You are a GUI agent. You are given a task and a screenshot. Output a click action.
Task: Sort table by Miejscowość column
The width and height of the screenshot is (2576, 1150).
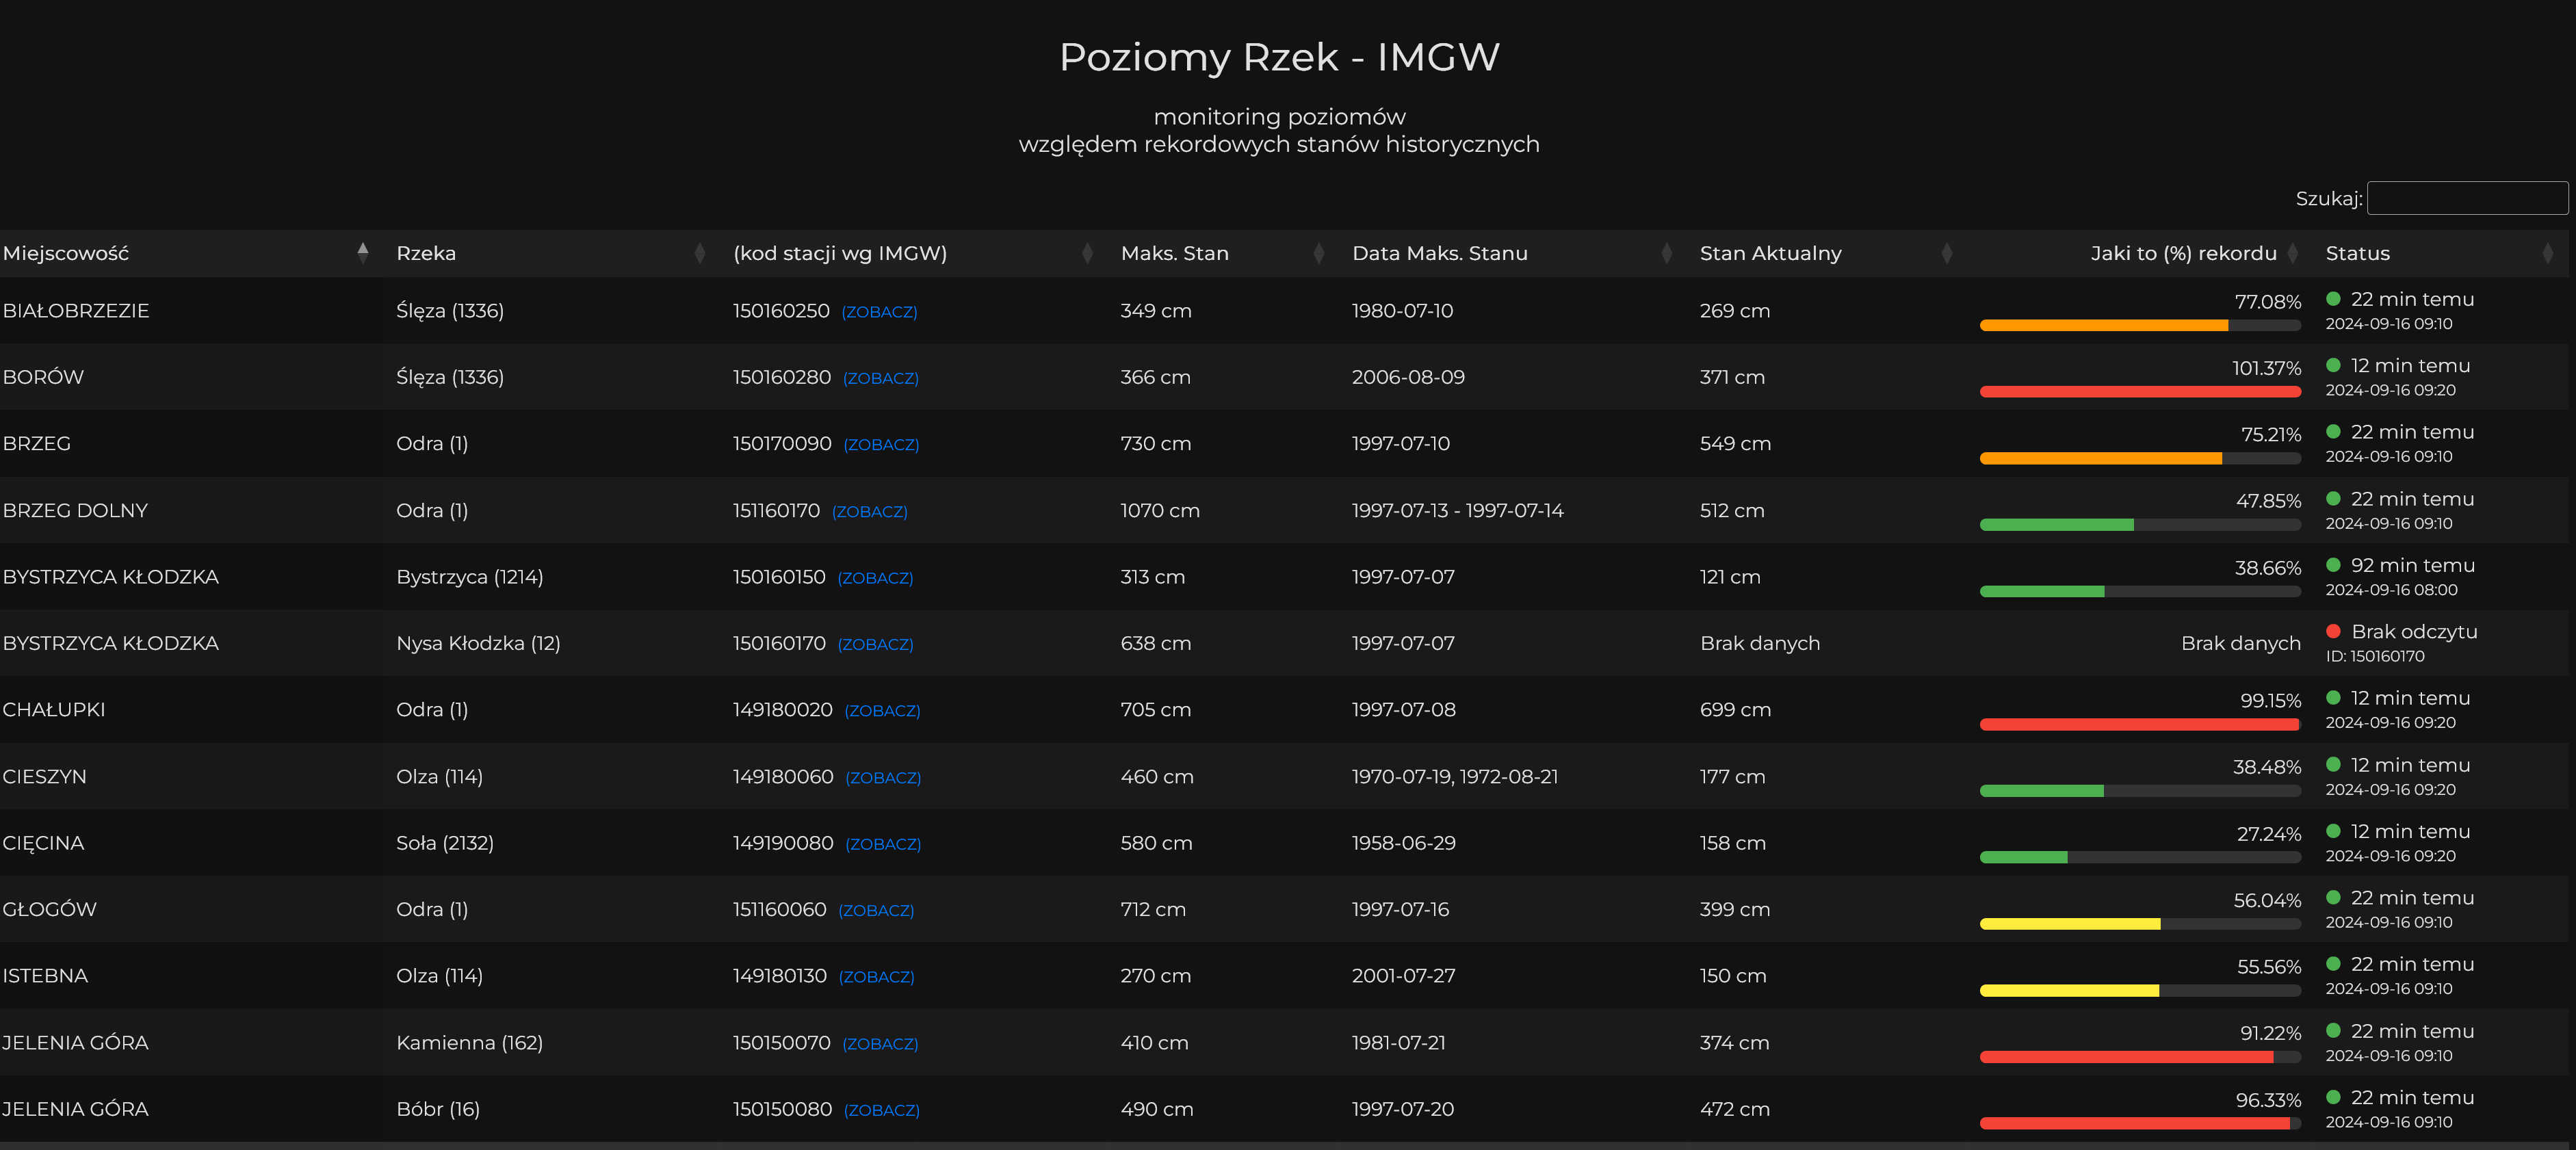click(186, 253)
